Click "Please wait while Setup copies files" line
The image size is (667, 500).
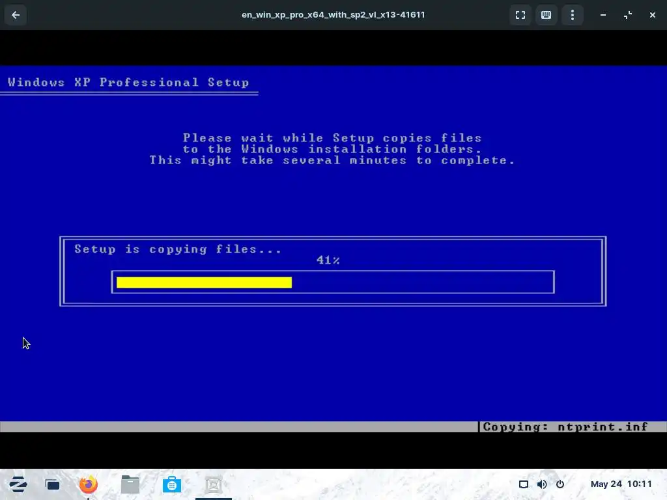click(332, 138)
